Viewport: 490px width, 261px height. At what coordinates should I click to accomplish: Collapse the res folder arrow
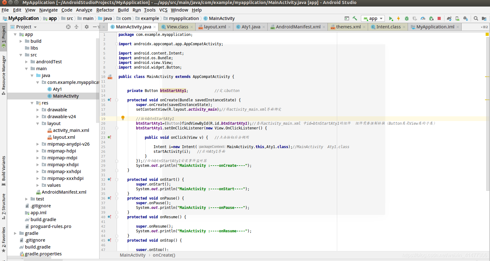32,103
